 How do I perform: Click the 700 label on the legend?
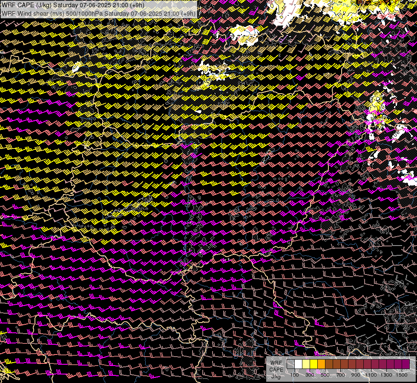340,375
